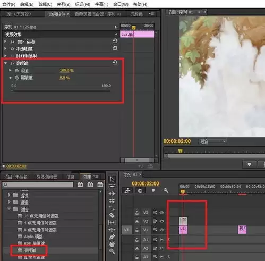Expand the 运动 effect properties

click(5, 41)
